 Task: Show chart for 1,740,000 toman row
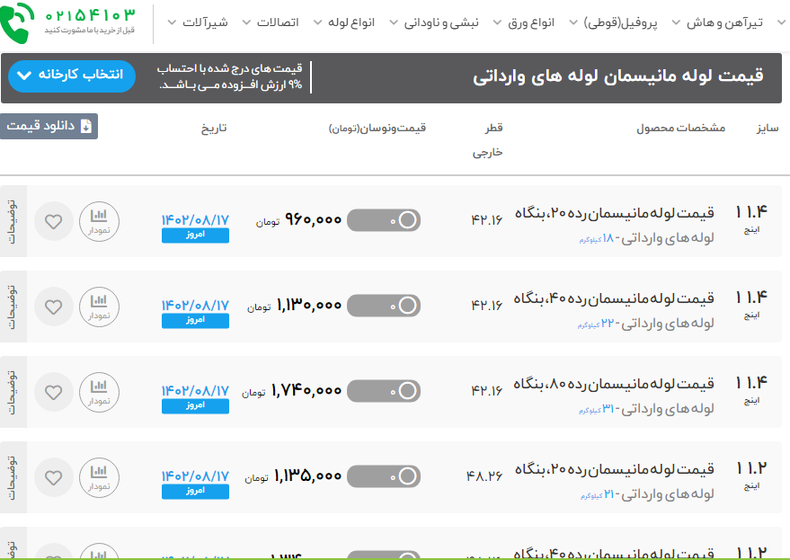click(99, 392)
